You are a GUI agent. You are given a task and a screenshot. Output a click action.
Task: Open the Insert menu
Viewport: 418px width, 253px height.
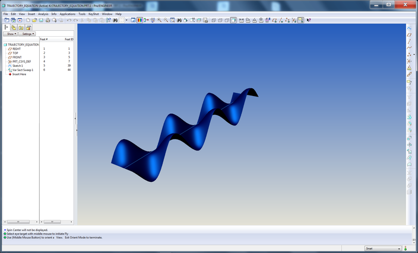point(31,14)
